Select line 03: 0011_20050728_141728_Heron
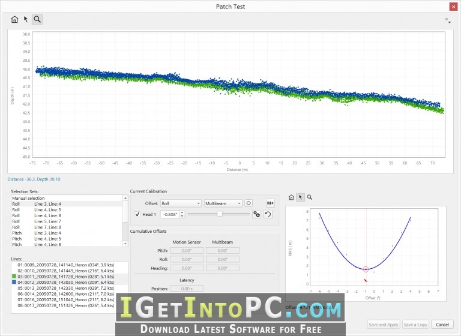 point(70,277)
